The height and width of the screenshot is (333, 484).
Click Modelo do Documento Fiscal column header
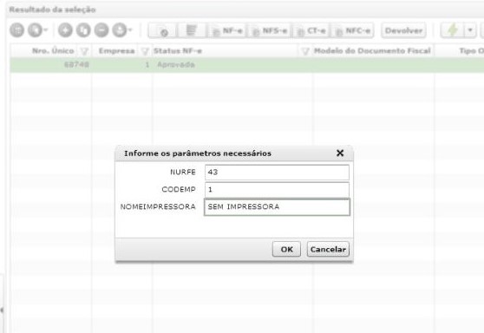(372, 51)
